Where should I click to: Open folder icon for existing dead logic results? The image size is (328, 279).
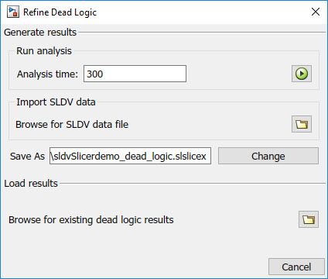point(309,219)
